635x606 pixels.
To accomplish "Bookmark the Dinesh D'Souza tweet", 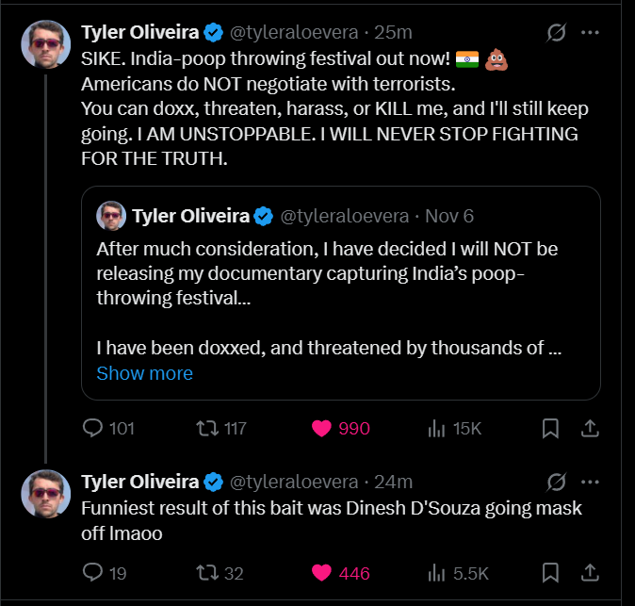I will click(551, 572).
